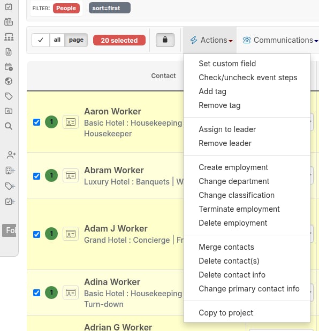Click the add tag icon in sidebar
The width and height of the screenshot is (319, 331).
click(10, 186)
